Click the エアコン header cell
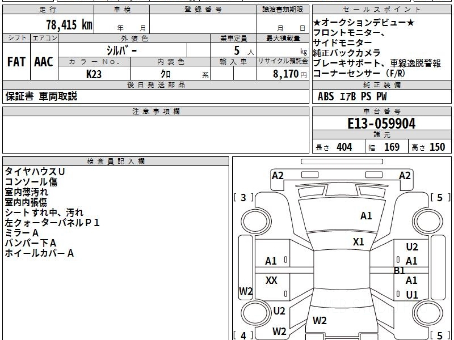The image size is (454, 340). pyautogui.click(x=44, y=38)
